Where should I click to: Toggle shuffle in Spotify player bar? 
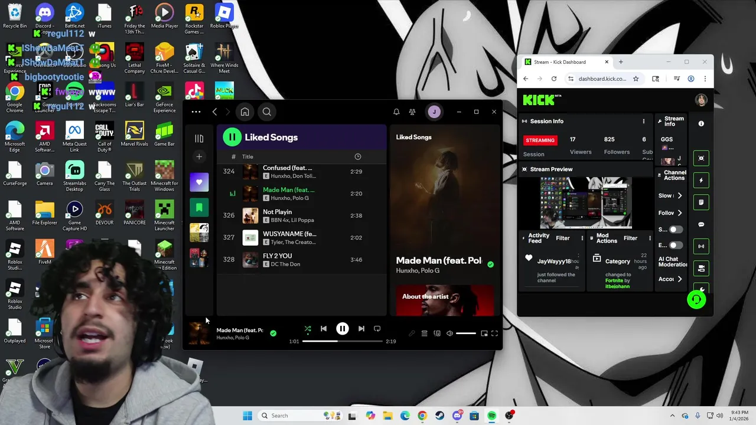pyautogui.click(x=308, y=329)
